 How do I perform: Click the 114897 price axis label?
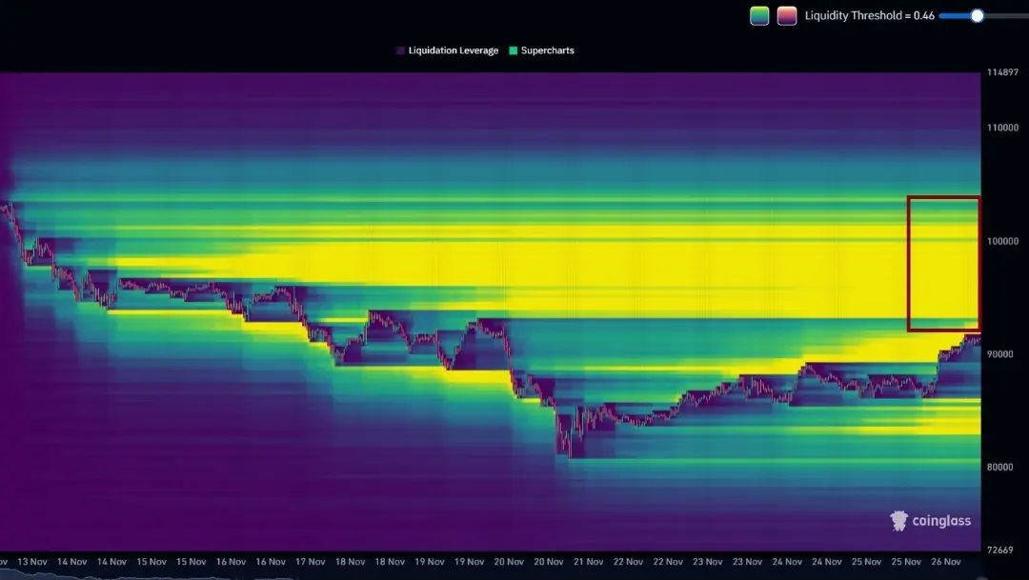click(x=1002, y=72)
